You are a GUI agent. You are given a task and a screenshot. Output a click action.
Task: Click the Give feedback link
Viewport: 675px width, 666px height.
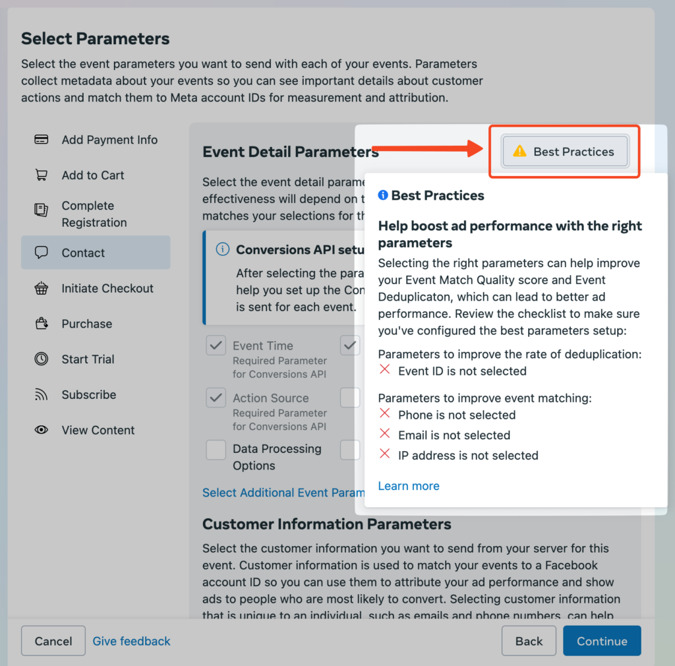[x=131, y=641]
